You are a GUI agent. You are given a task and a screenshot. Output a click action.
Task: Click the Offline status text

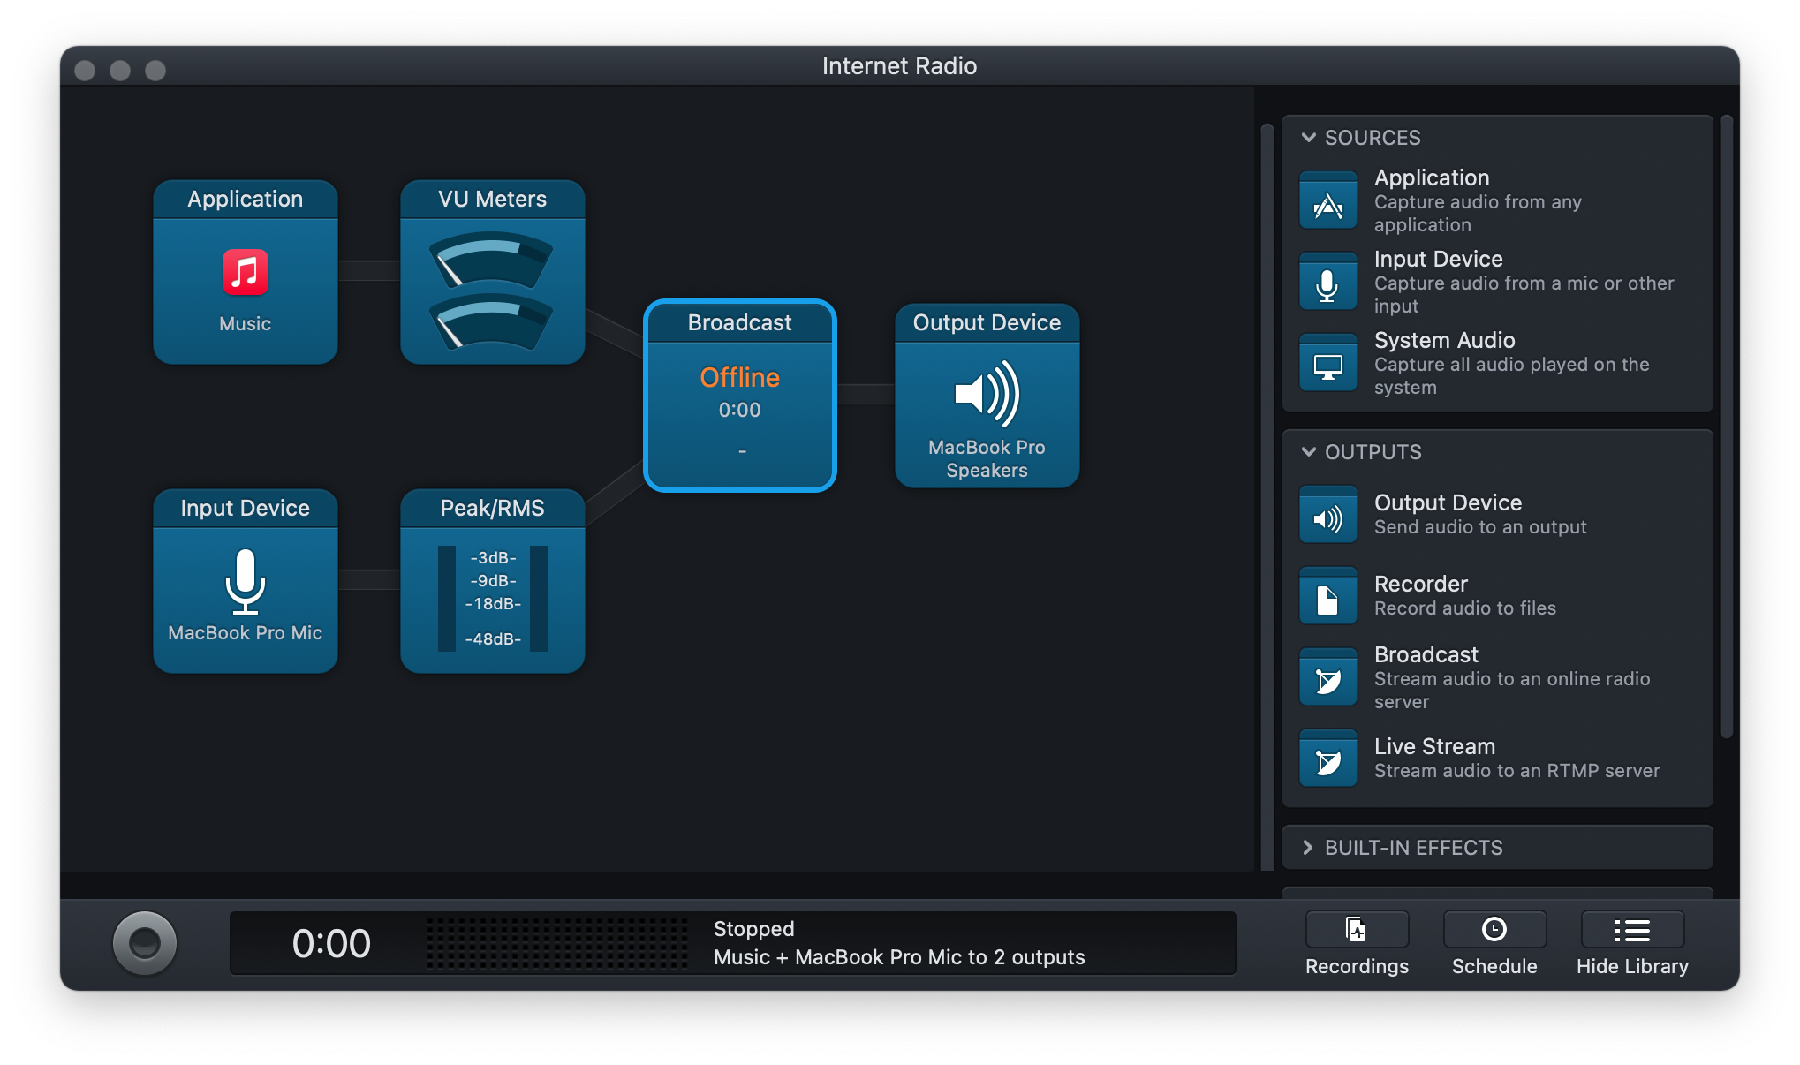739,377
